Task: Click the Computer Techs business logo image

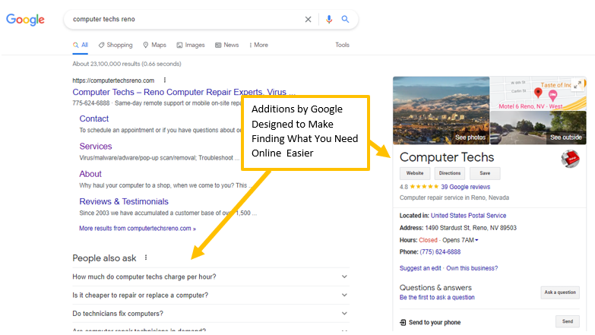Action: (x=571, y=159)
